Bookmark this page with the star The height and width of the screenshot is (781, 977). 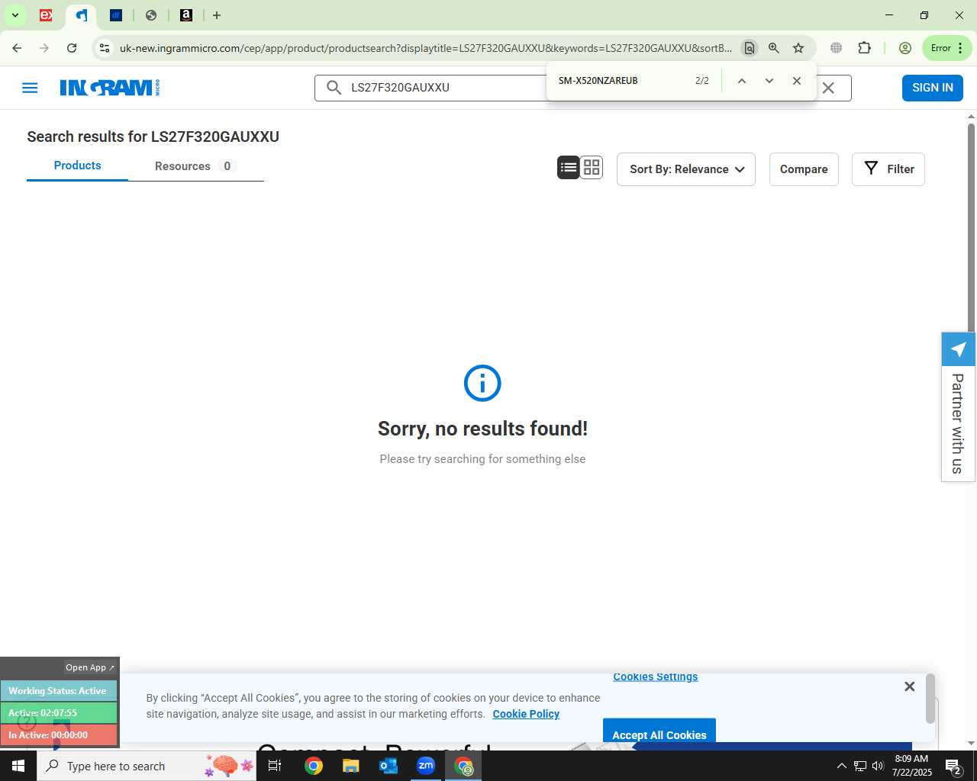798,48
